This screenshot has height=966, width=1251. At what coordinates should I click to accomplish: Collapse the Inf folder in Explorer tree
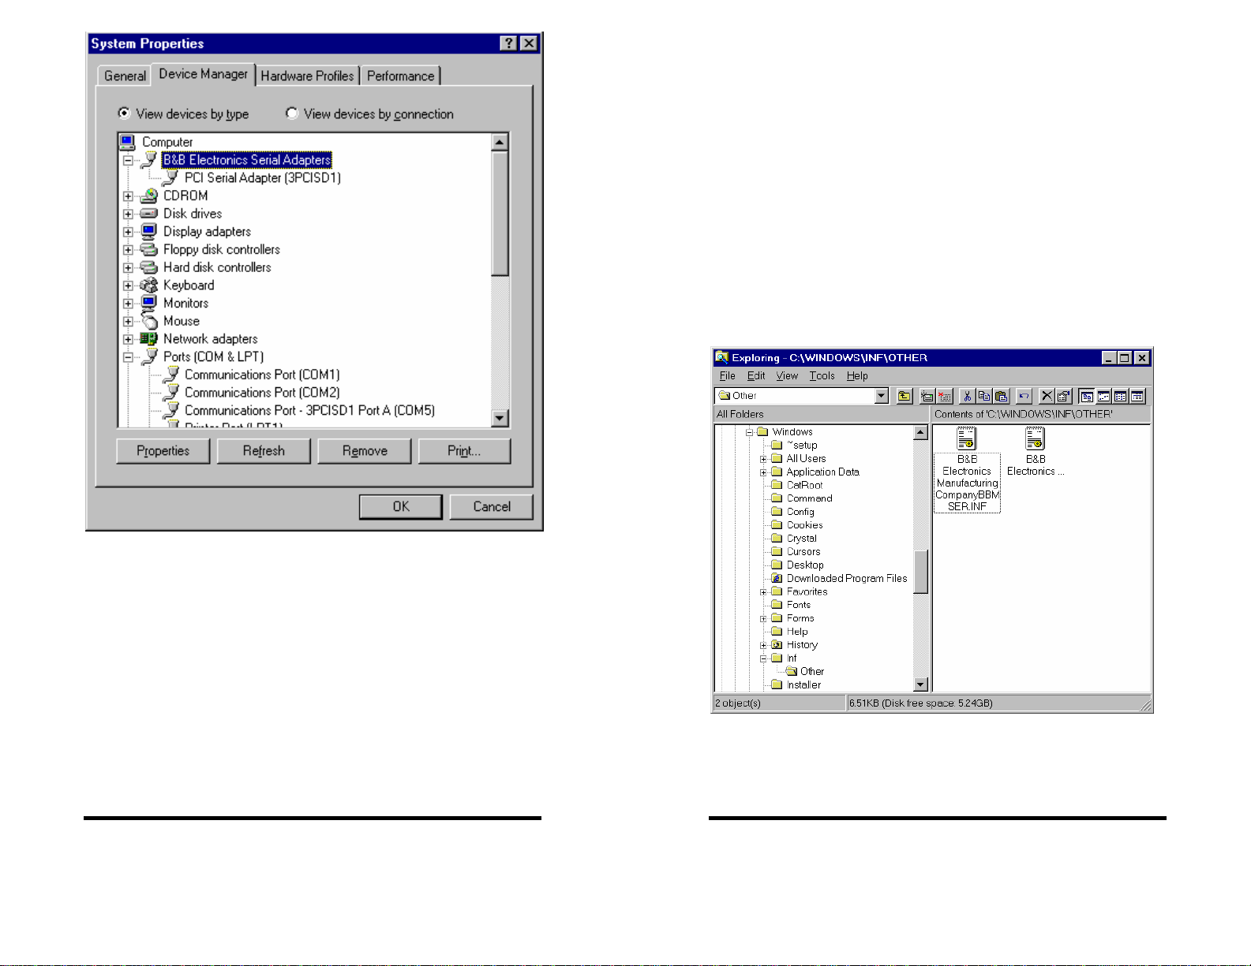[763, 658]
